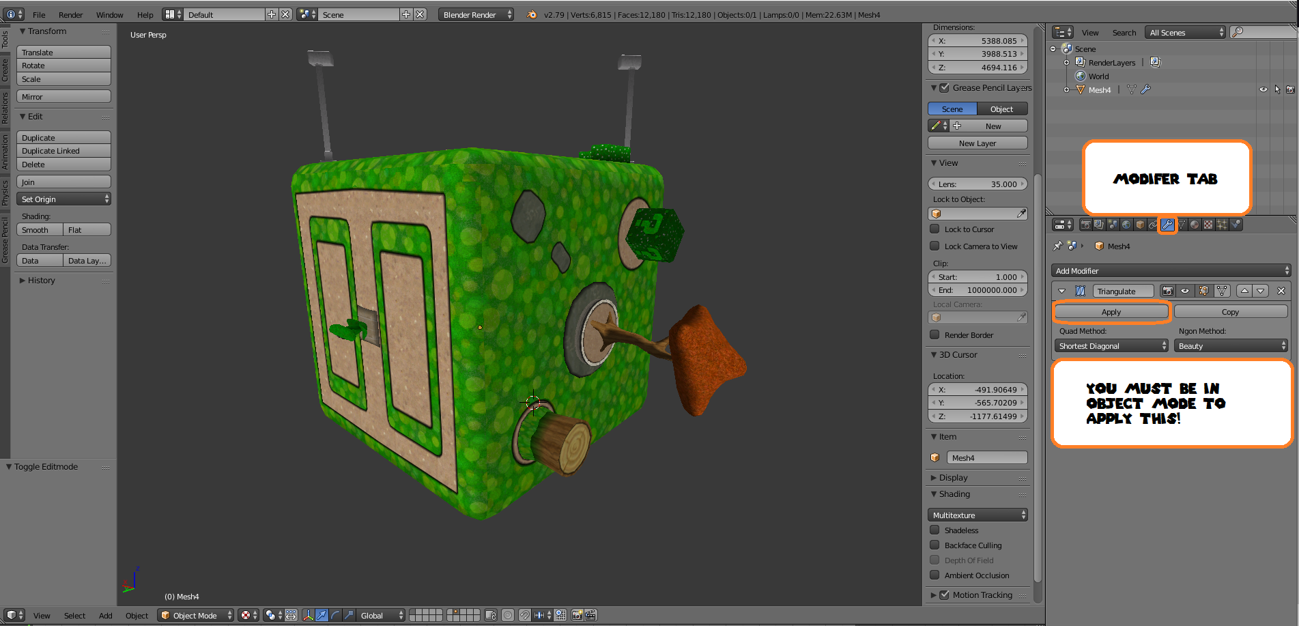Open the Modifiers tab wrench icon
Screen dimensions: 1299x626
tap(1167, 225)
